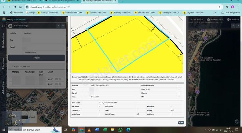Open the Altındağ Satılık Dük... bookmark
Screen dimensions: 242x133
(121, 13)
